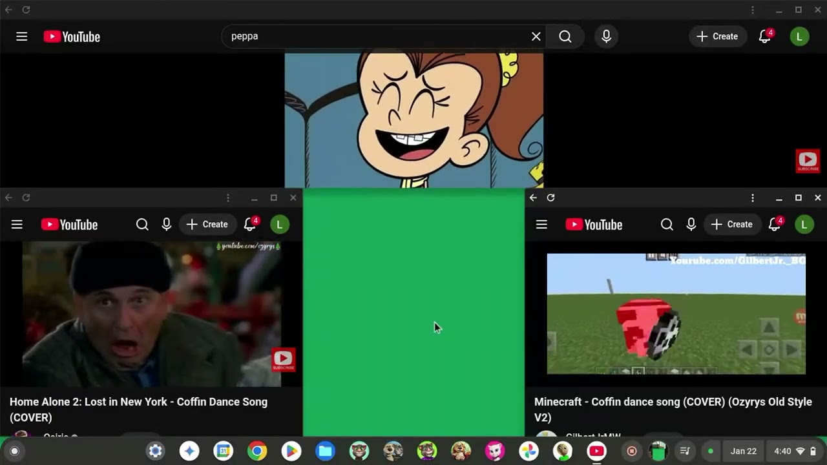Open Jan 22 date calendar
The width and height of the screenshot is (827, 465).
(x=743, y=451)
